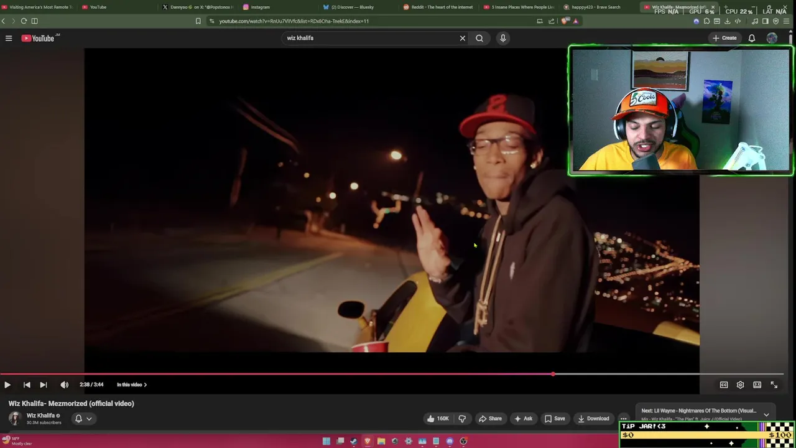
Task: Open more actions (three dots) menu
Action: pos(623,419)
